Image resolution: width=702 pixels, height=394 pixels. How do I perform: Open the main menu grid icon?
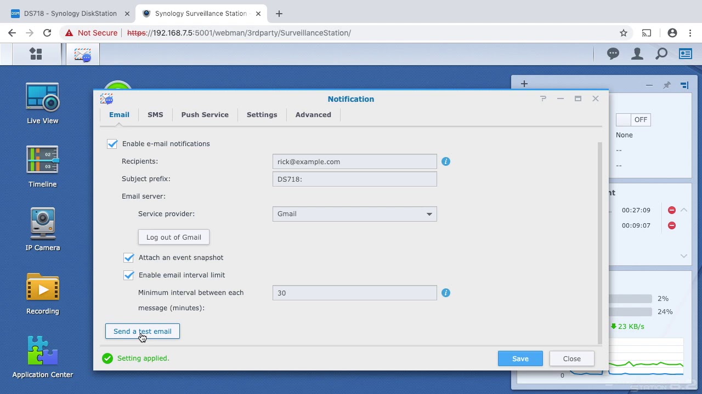pyautogui.click(x=36, y=54)
